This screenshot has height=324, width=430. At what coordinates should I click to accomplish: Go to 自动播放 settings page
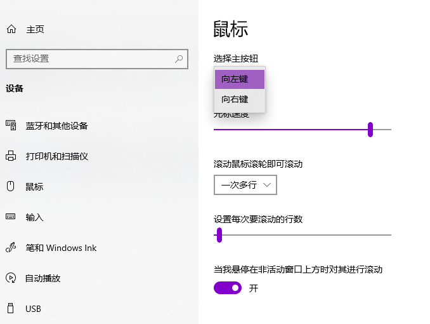(x=42, y=278)
